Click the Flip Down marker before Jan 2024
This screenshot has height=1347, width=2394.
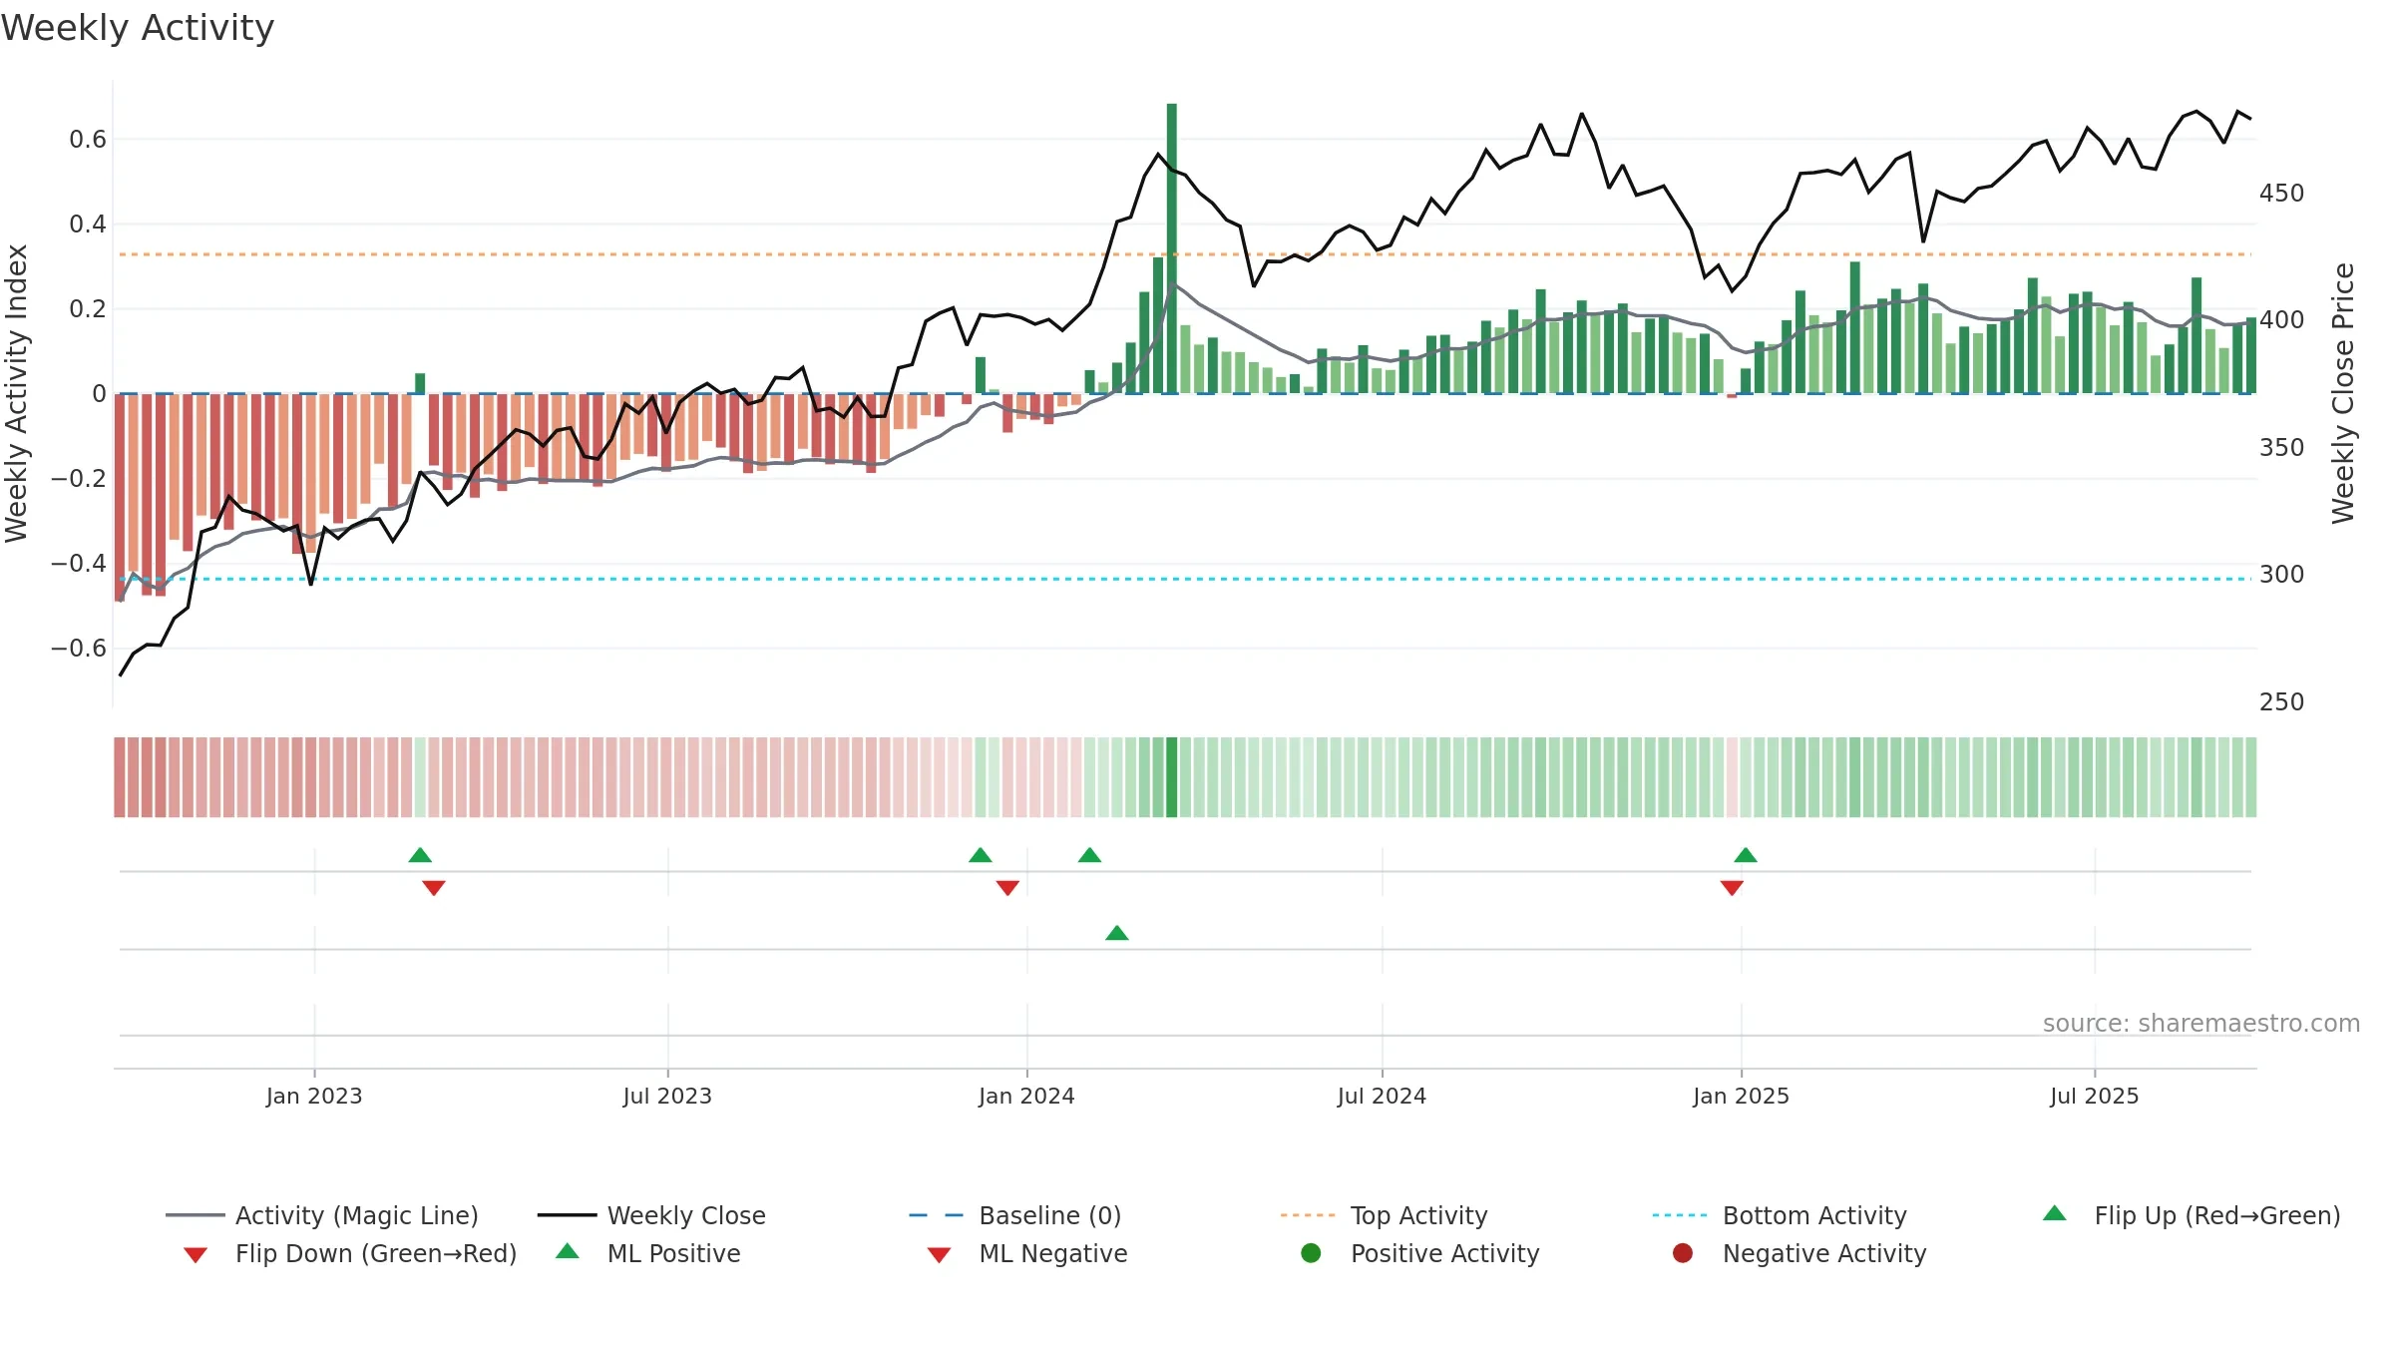(x=1007, y=888)
